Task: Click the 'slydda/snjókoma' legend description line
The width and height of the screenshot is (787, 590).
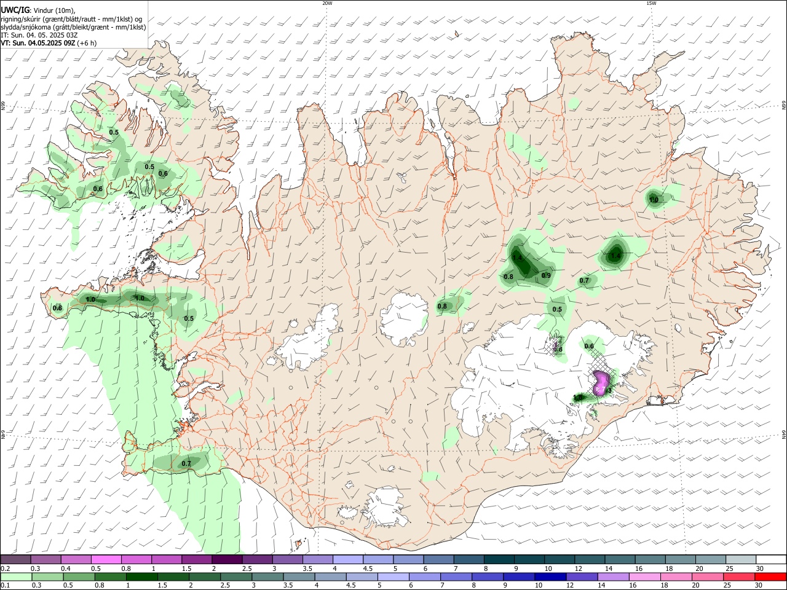Action: [73, 27]
